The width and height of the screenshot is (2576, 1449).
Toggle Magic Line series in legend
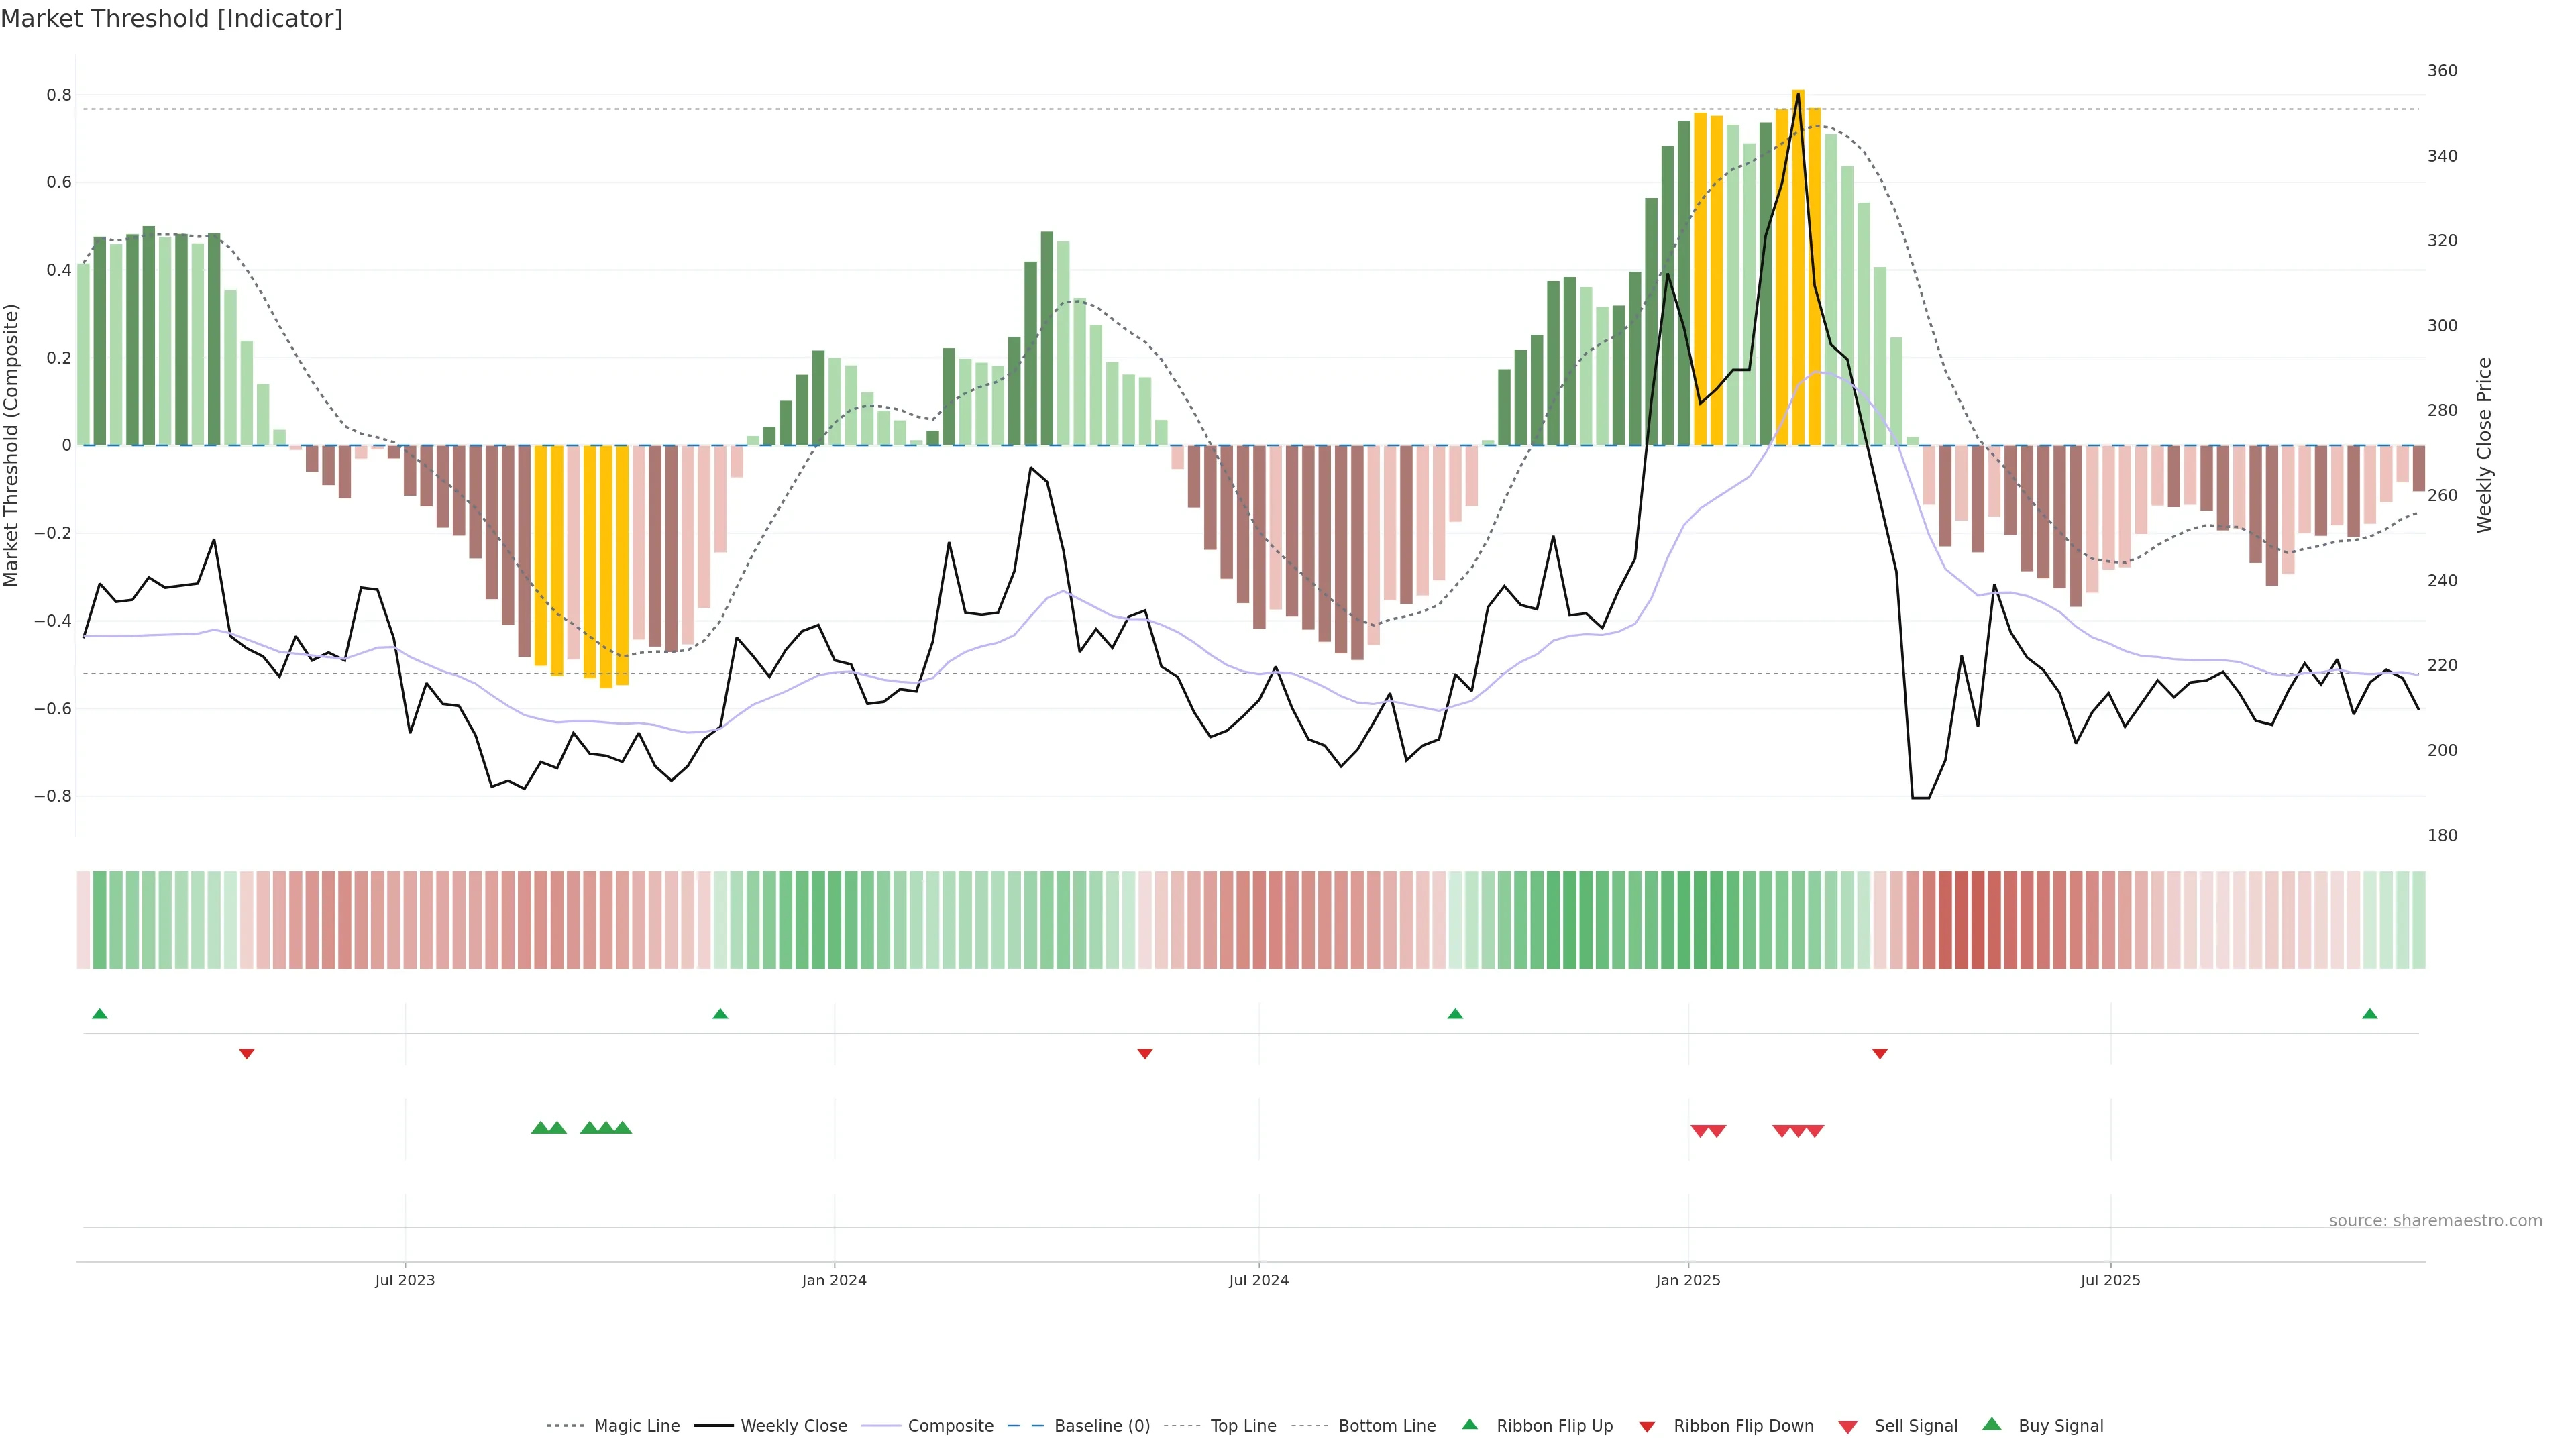tap(636, 1426)
